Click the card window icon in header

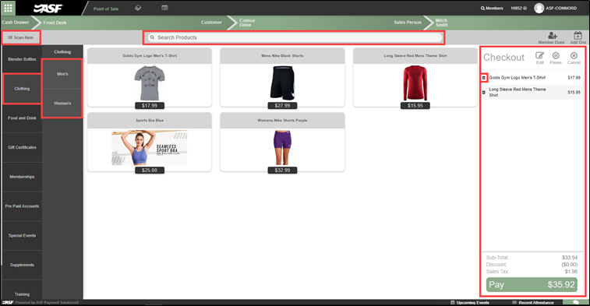(x=164, y=8)
